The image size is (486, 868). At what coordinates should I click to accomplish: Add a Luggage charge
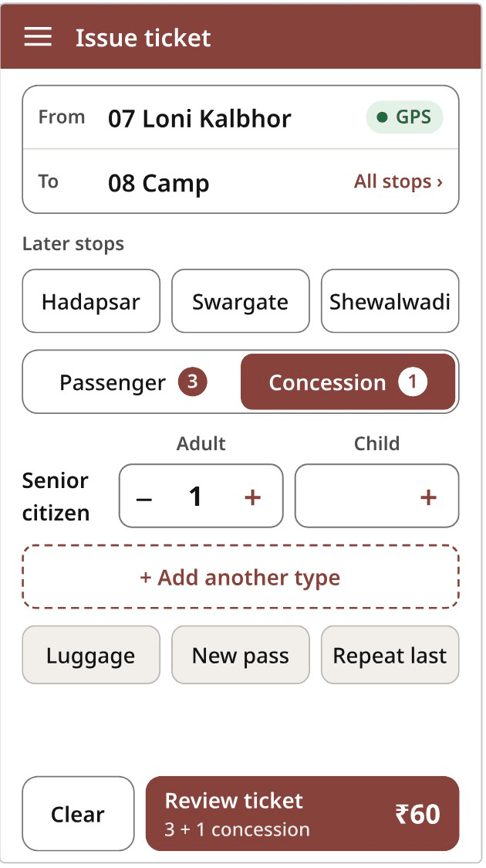[x=91, y=656]
